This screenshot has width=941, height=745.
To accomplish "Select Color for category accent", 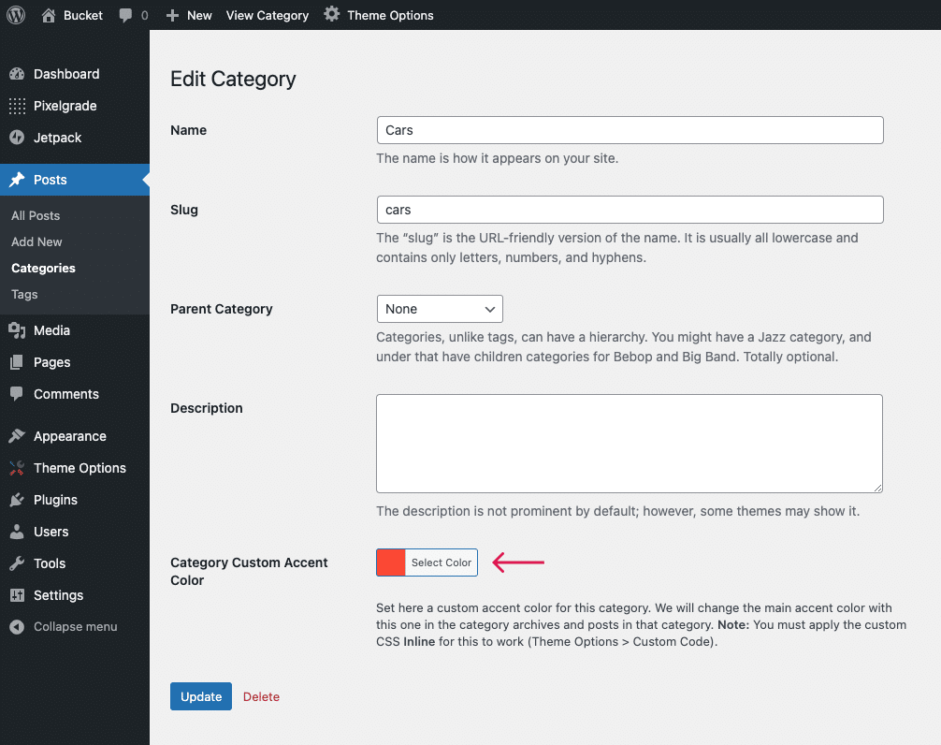I will [442, 562].
